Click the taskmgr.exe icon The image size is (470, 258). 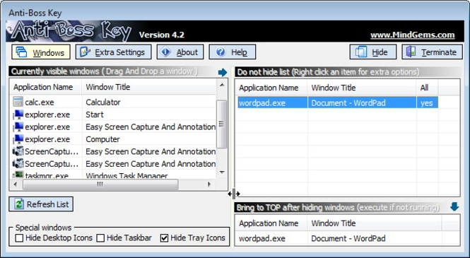[18, 175]
